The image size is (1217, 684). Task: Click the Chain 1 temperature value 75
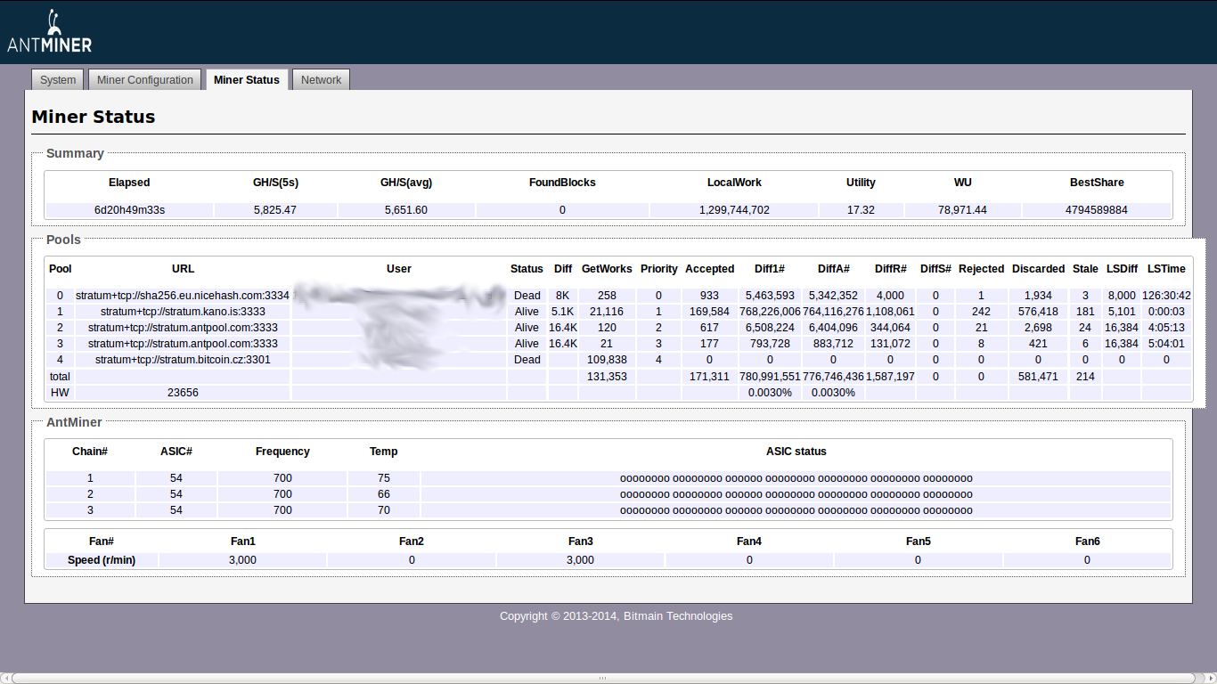[383, 478]
